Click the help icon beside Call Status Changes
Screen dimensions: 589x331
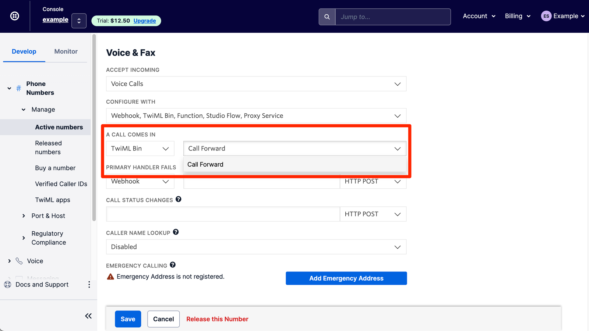[179, 199]
